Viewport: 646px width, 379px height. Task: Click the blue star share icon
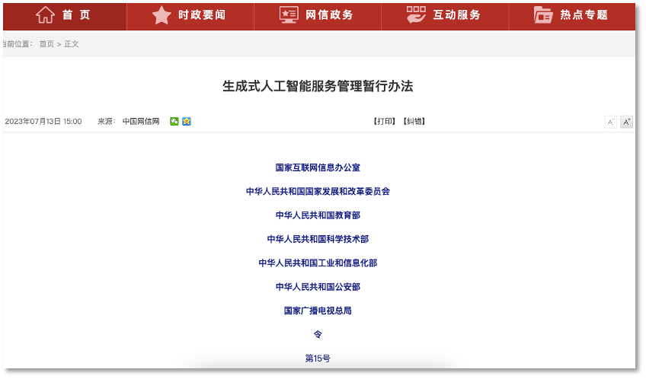(187, 121)
